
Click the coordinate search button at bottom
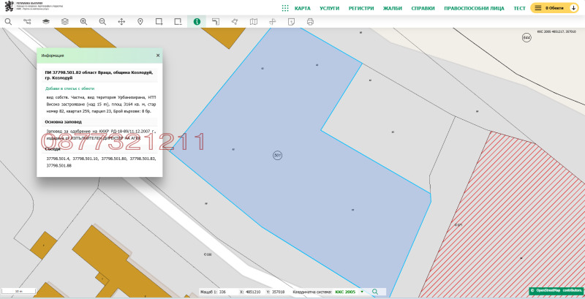point(375,292)
